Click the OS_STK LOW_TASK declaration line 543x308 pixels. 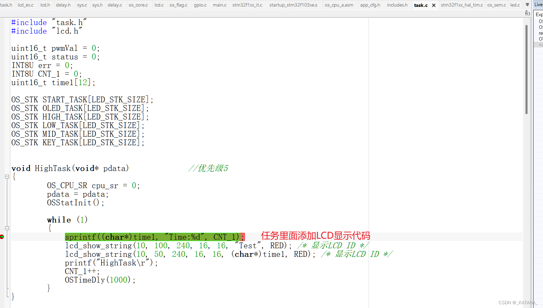(78, 125)
